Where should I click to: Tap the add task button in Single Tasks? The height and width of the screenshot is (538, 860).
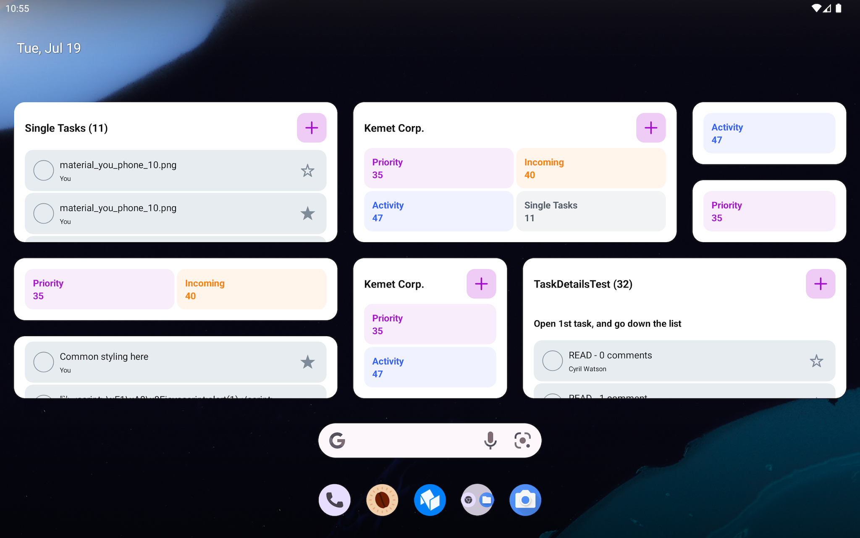pyautogui.click(x=312, y=128)
